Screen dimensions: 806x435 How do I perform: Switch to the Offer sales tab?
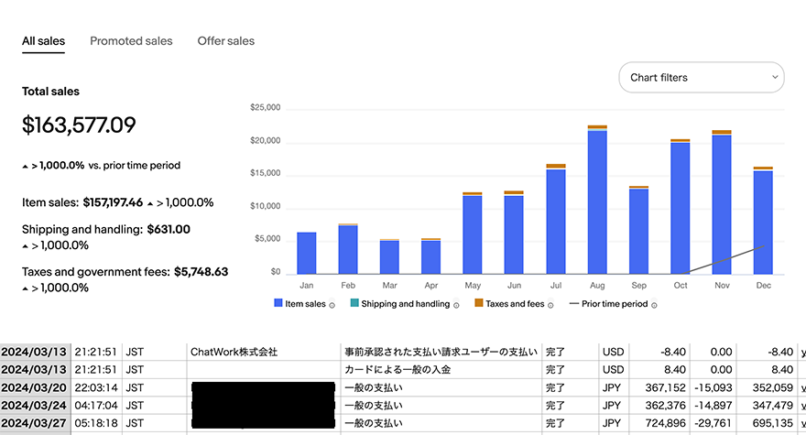point(226,41)
